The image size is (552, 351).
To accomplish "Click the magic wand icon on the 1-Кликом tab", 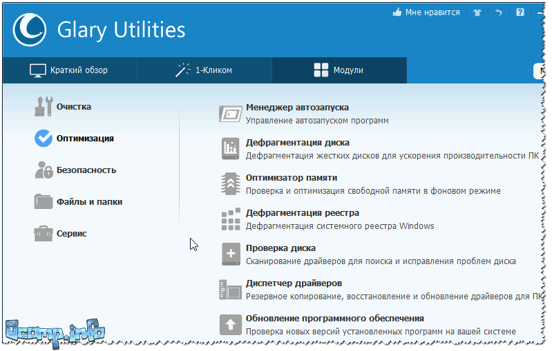I will (182, 70).
